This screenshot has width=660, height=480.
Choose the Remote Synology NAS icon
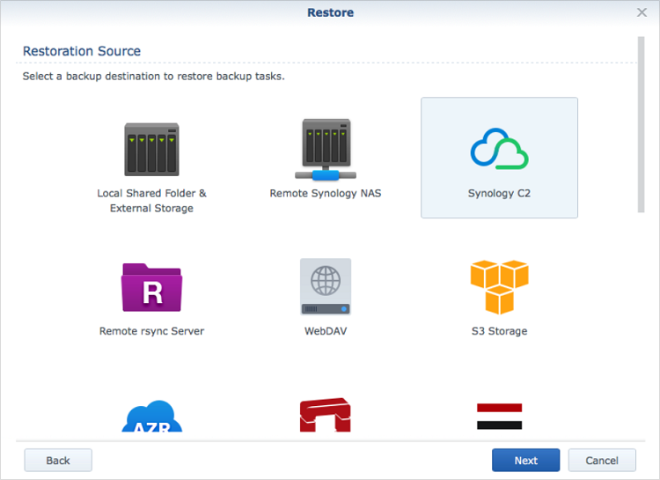[x=326, y=149]
